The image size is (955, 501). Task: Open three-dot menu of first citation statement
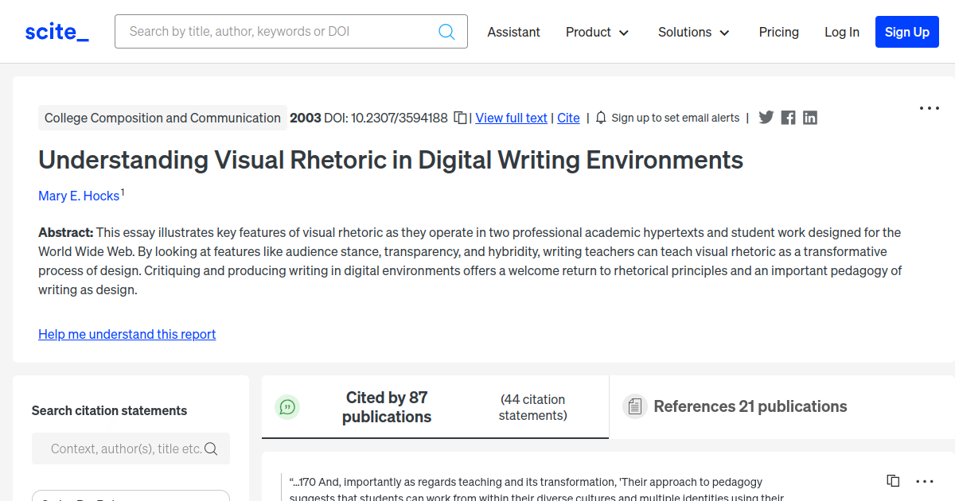tap(925, 481)
